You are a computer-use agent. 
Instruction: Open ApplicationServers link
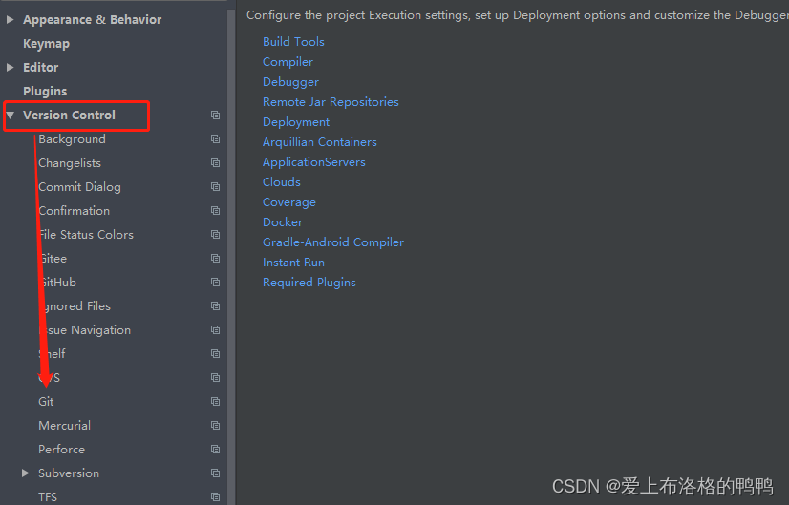tap(314, 162)
